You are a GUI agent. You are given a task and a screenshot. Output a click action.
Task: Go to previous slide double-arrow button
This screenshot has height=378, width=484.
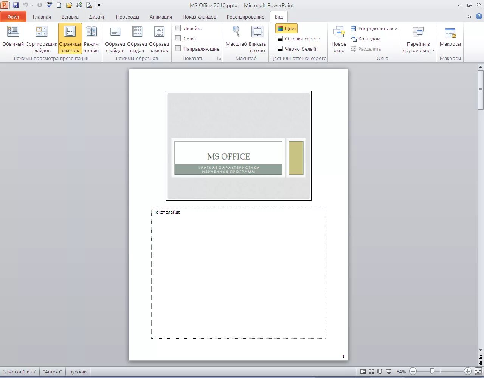[481, 356]
